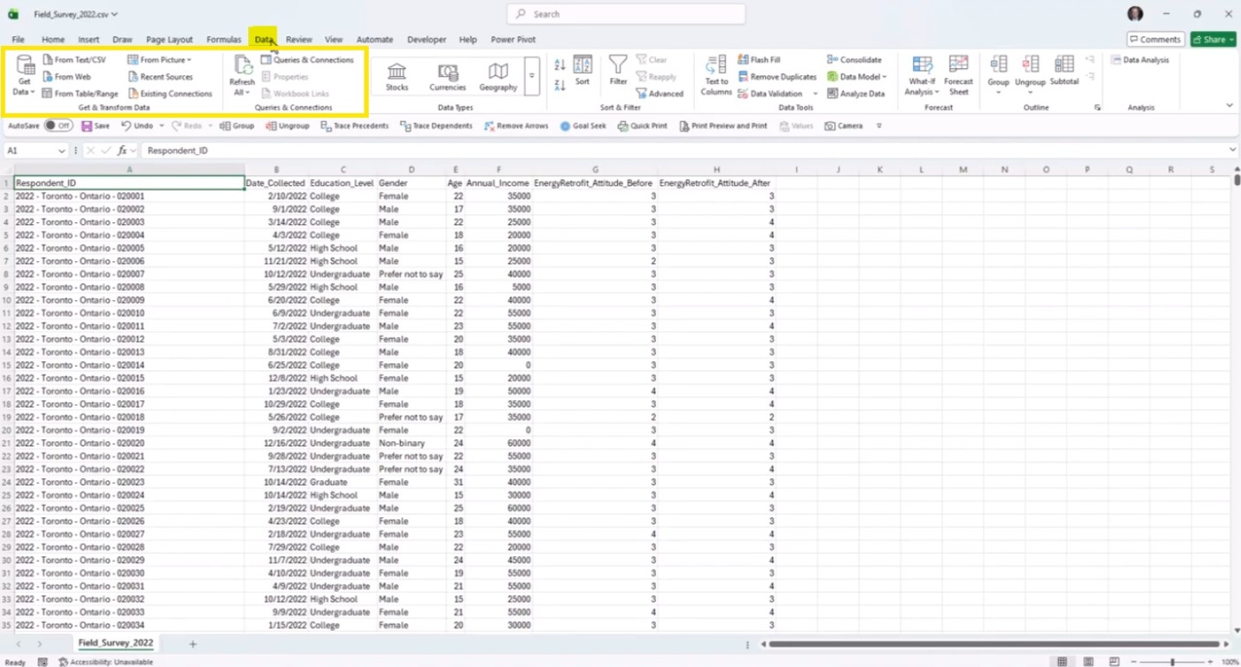The image size is (1241, 667).
Task: Open the Comments pane button
Action: (x=1156, y=40)
